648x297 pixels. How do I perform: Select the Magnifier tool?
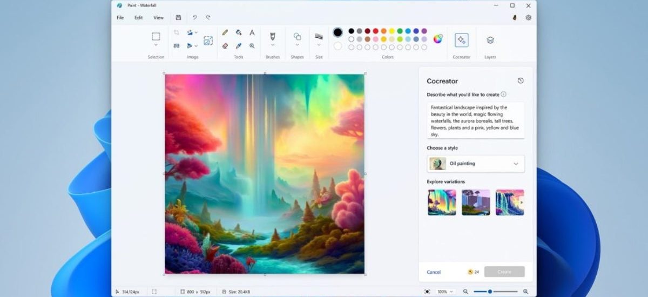tap(252, 46)
